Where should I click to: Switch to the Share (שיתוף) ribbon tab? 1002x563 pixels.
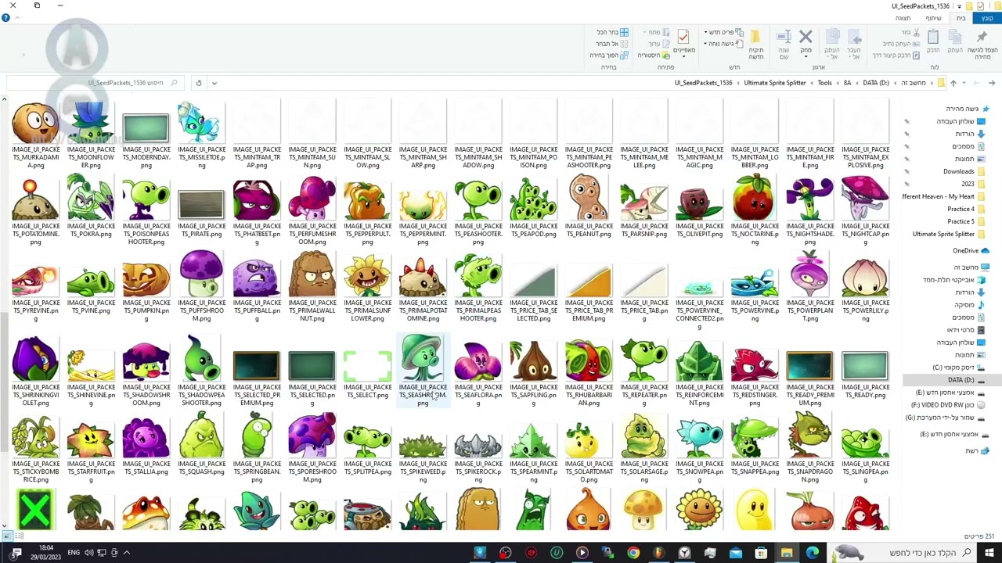pos(933,18)
